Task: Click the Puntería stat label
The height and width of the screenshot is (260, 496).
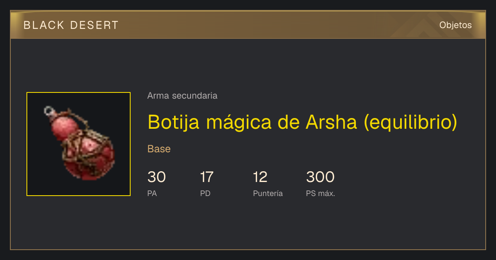Action: click(268, 194)
